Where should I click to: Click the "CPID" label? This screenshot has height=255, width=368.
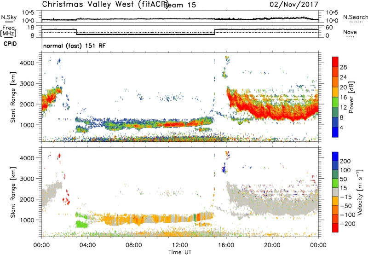point(10,44)
